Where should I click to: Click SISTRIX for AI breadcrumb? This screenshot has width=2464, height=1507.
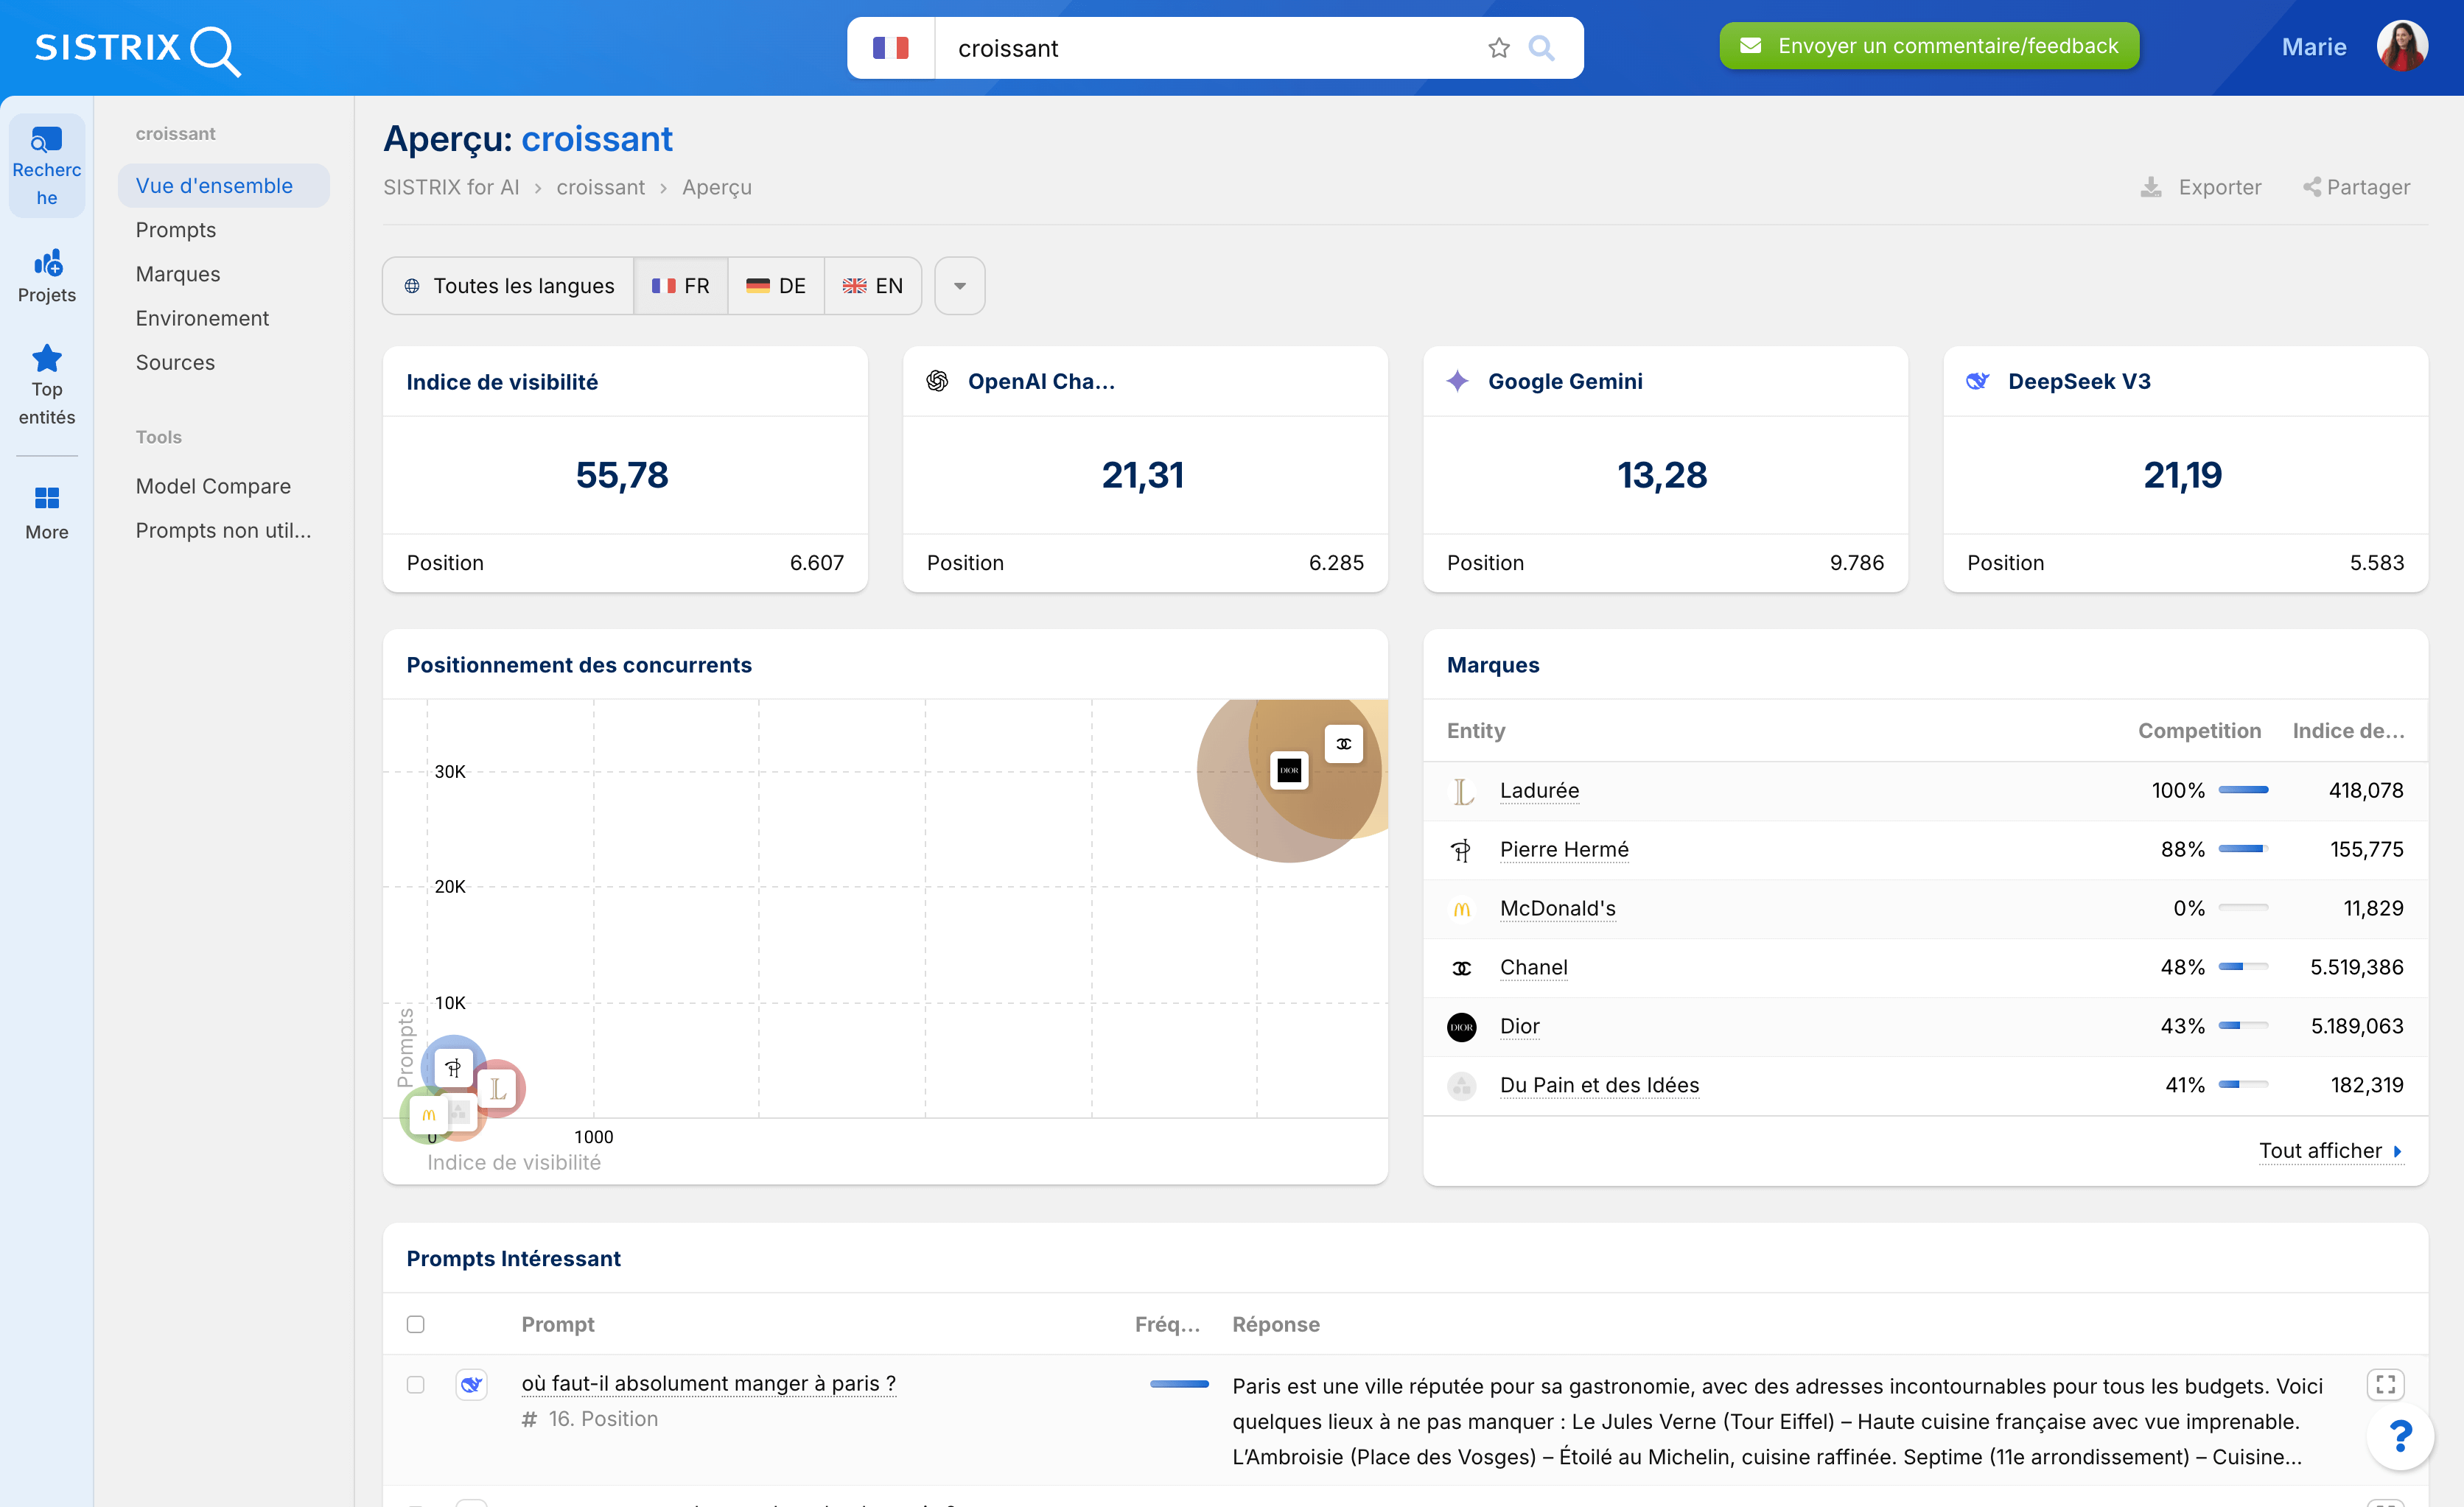(451, 187)
